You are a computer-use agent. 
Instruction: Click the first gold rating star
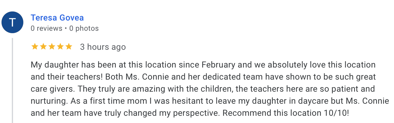click(x=35, y=47)
